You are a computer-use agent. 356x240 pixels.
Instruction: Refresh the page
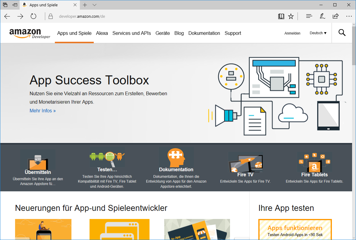[x=33, y=17]
